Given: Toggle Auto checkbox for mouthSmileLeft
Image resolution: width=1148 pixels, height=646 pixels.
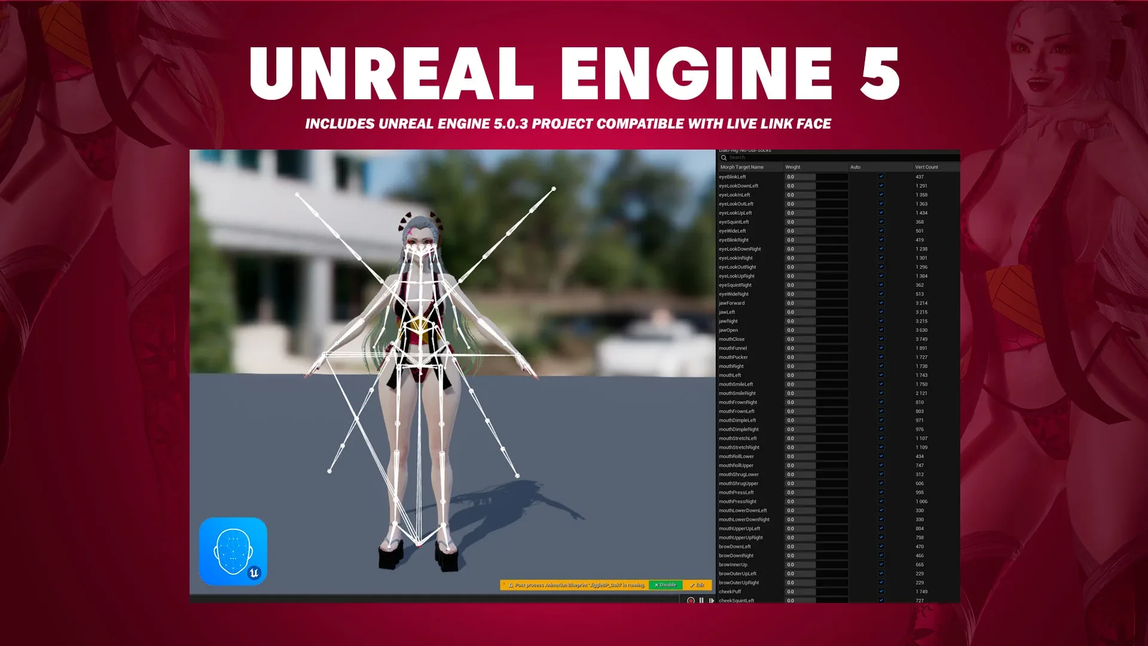Looking at the screenshot, I should tap(881, 384).
